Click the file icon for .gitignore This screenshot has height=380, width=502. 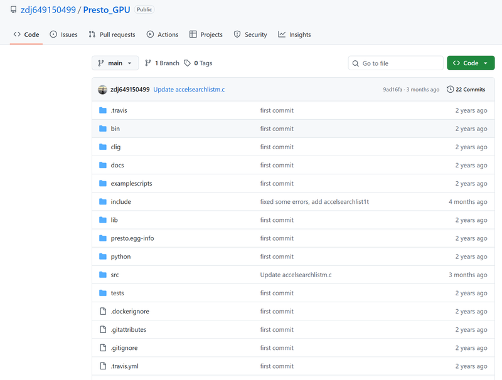point(103,348)
